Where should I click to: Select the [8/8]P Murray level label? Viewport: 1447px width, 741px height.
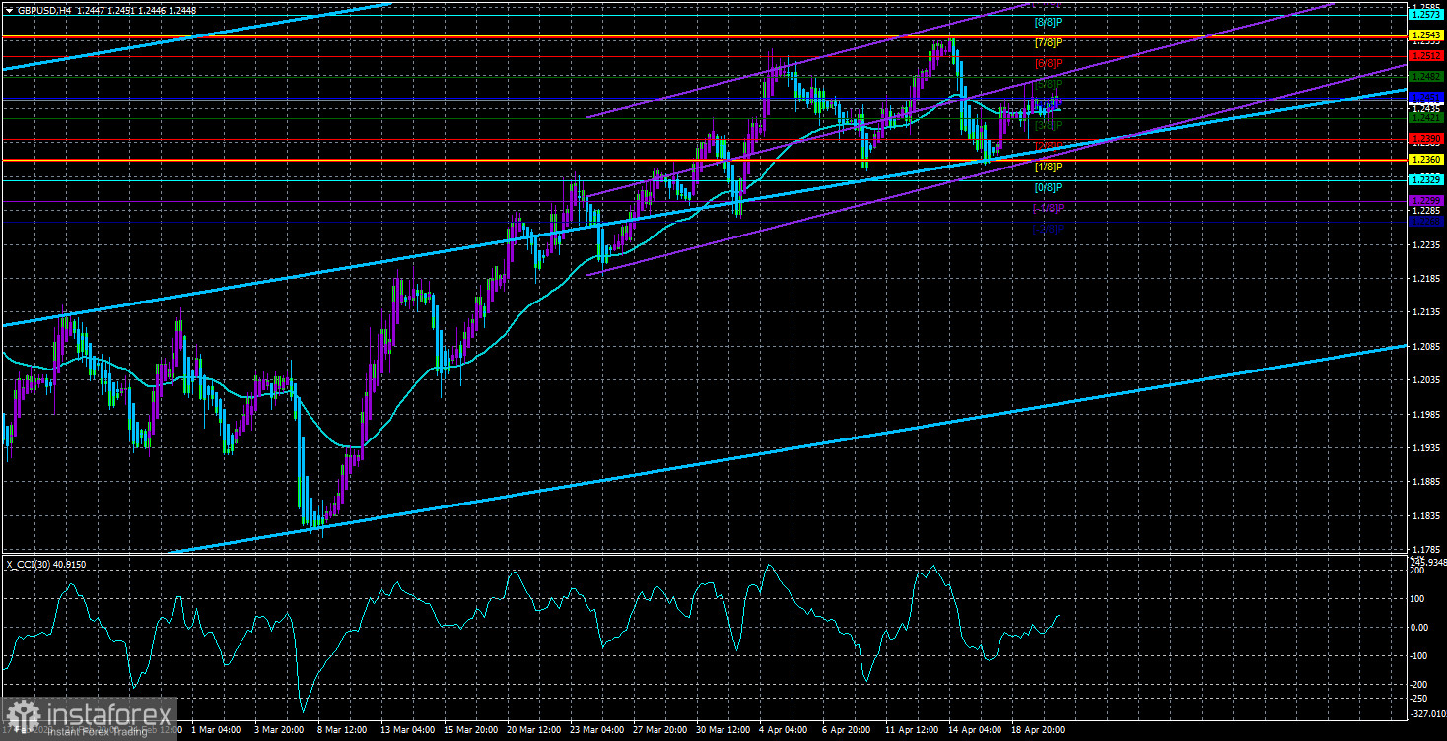pos(1048,22)
